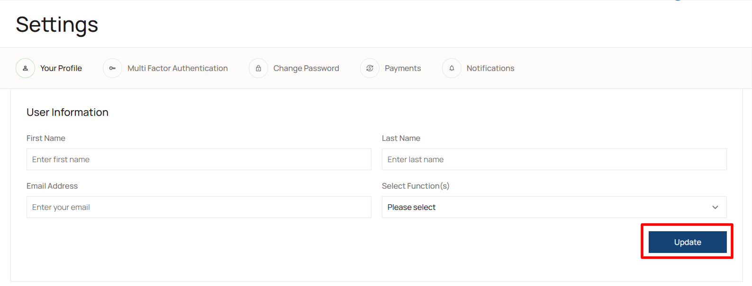This screenshot has height=286, width=752.
Task: Click the Your Profile user icon
Action: coord(25,68)
